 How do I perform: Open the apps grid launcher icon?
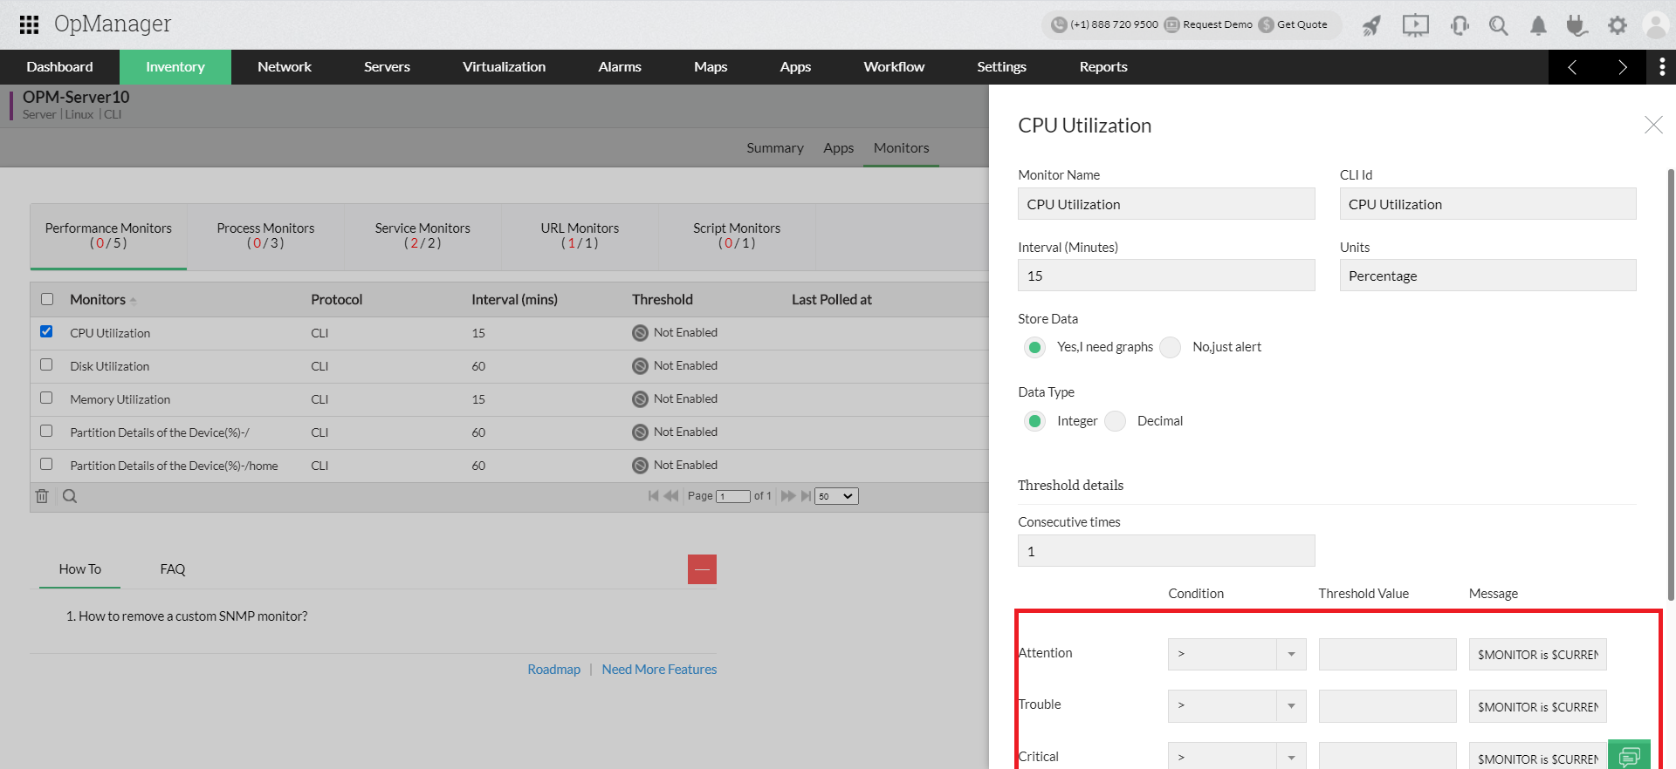coord(29,24)
